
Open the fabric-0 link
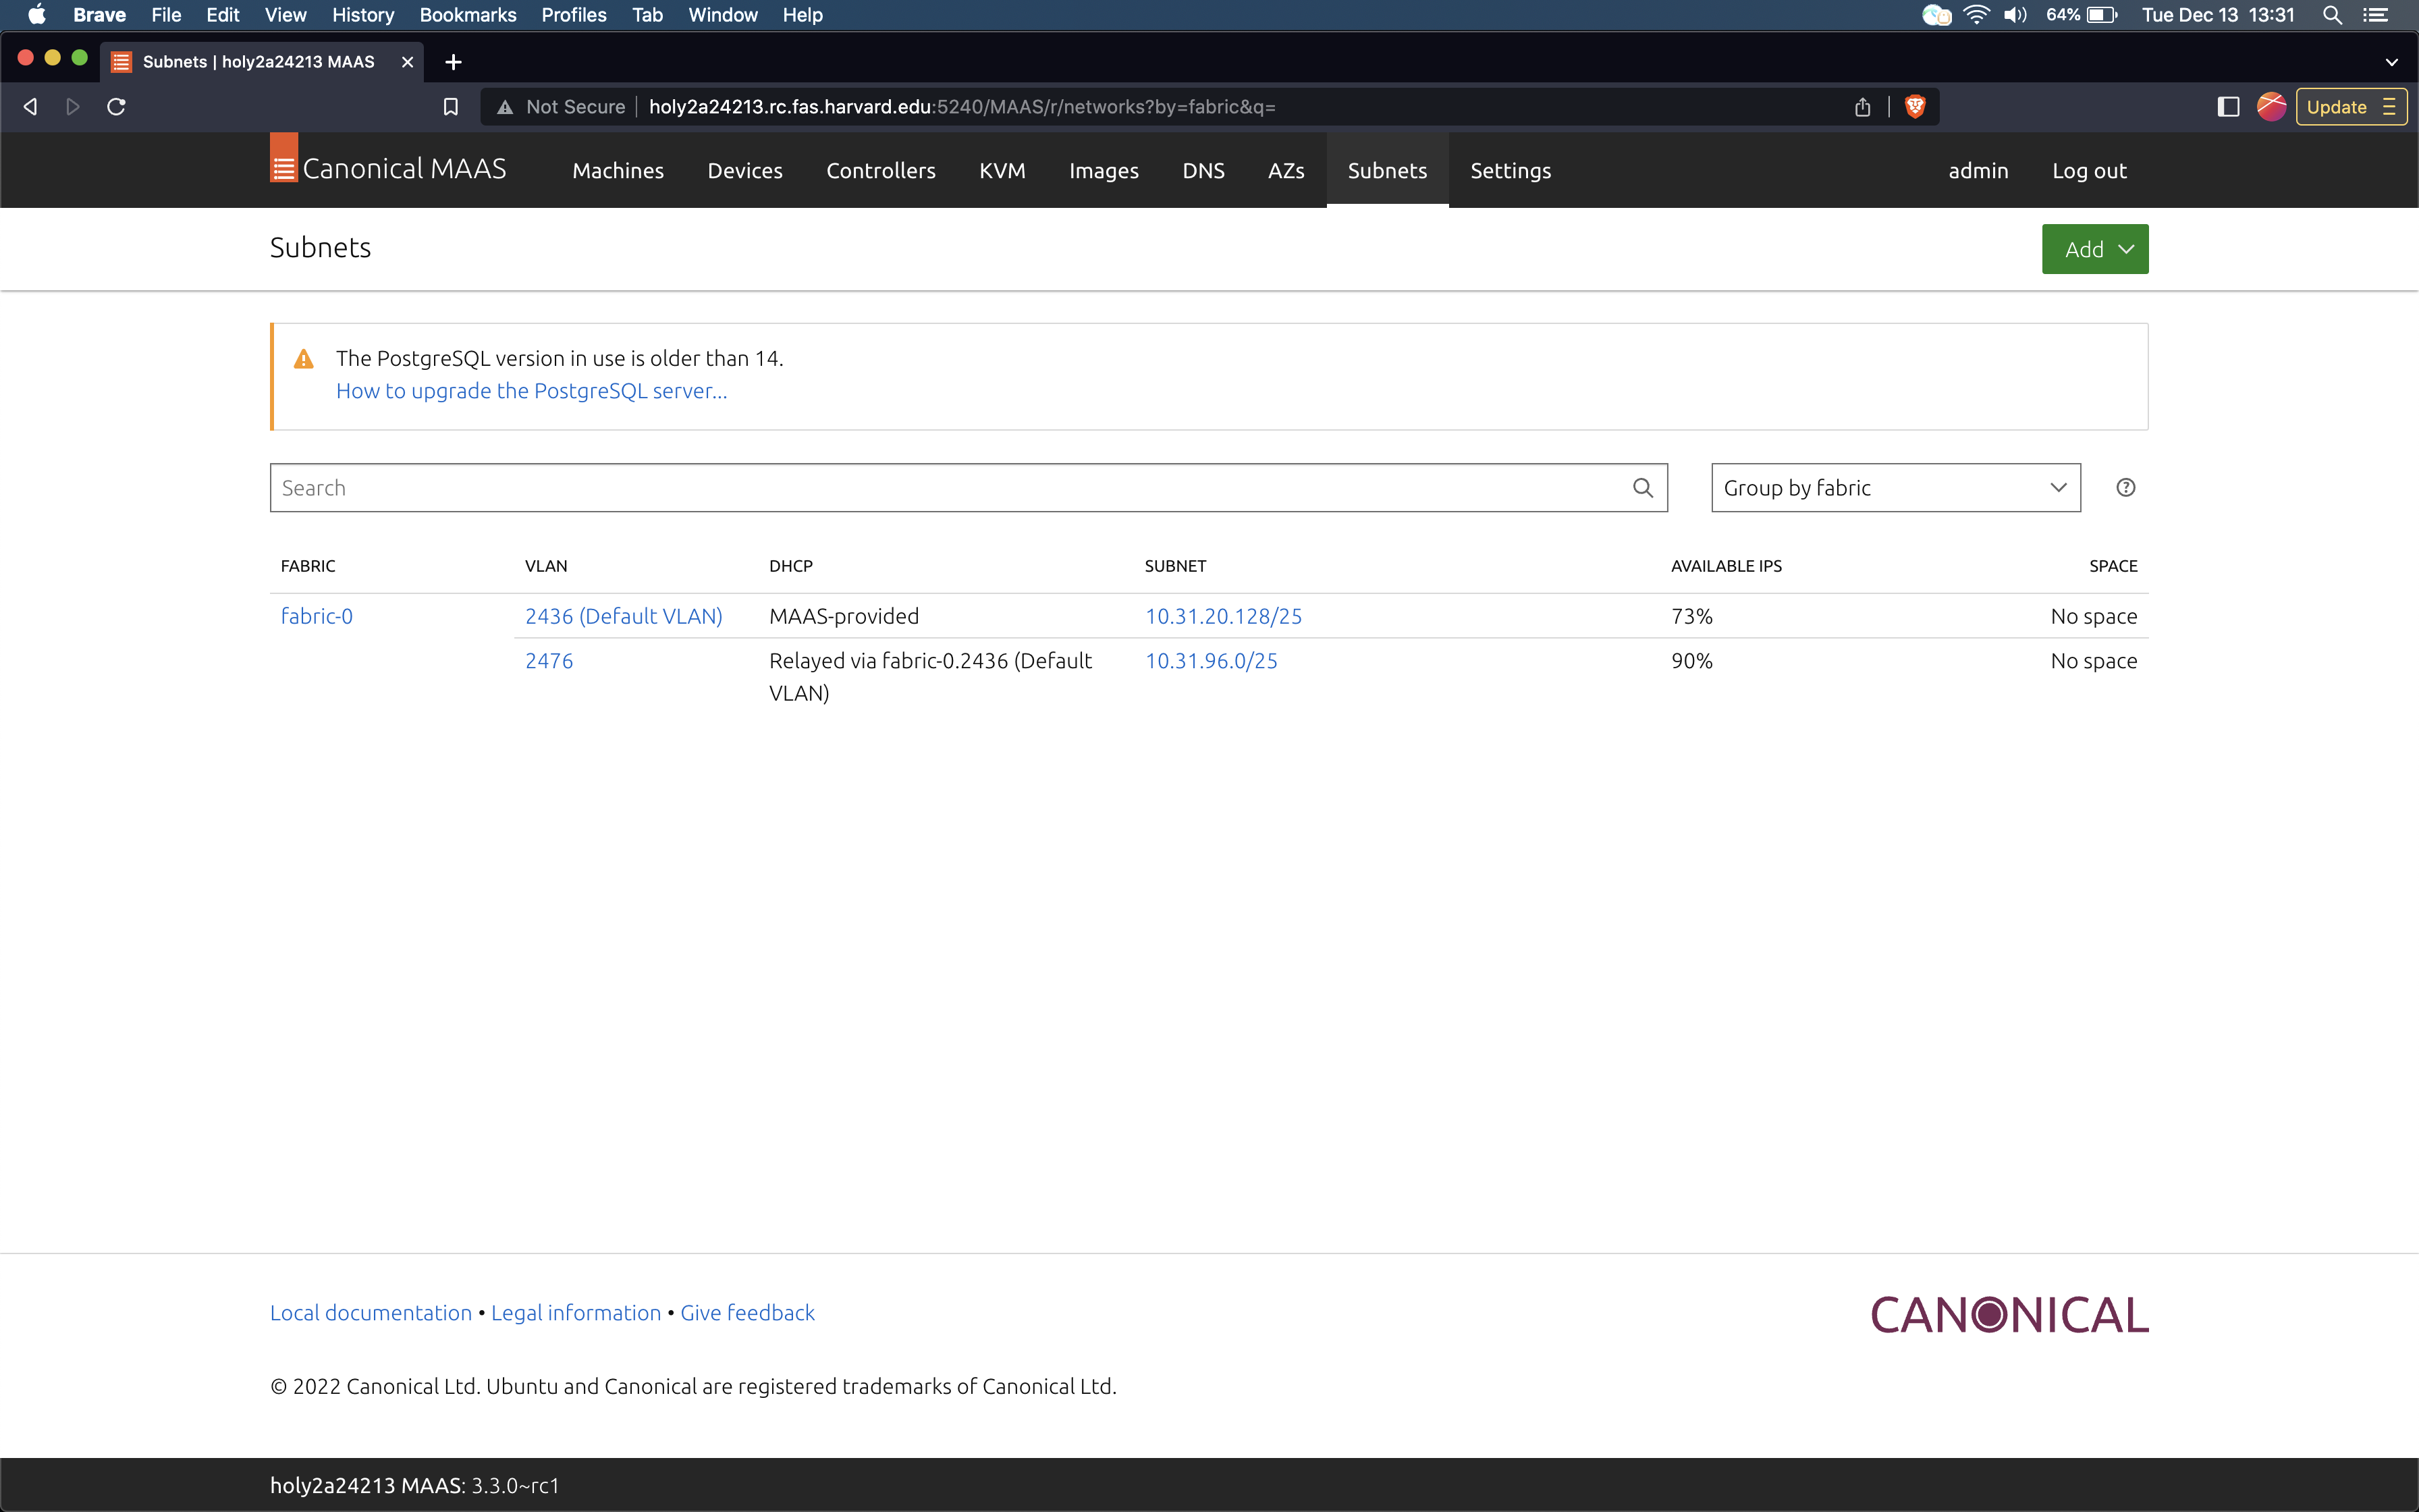pyautogui.click(x=316, y=616)
